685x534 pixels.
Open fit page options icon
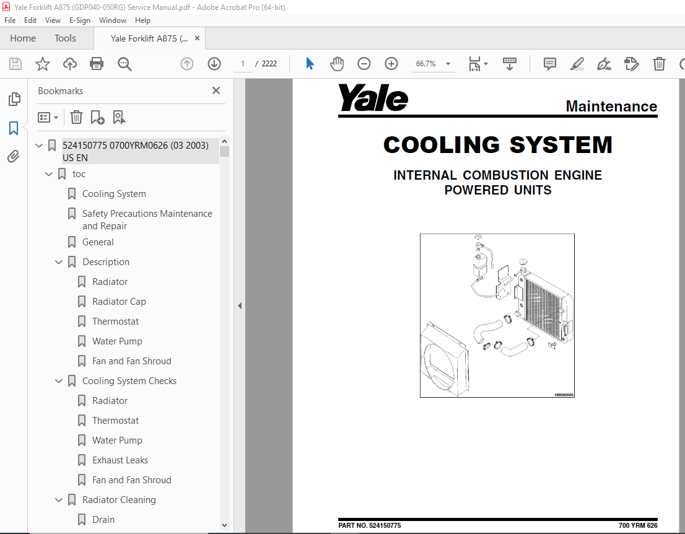point(478,64)
